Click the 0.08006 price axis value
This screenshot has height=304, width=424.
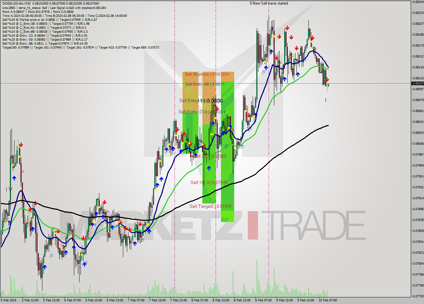point(418,143)
